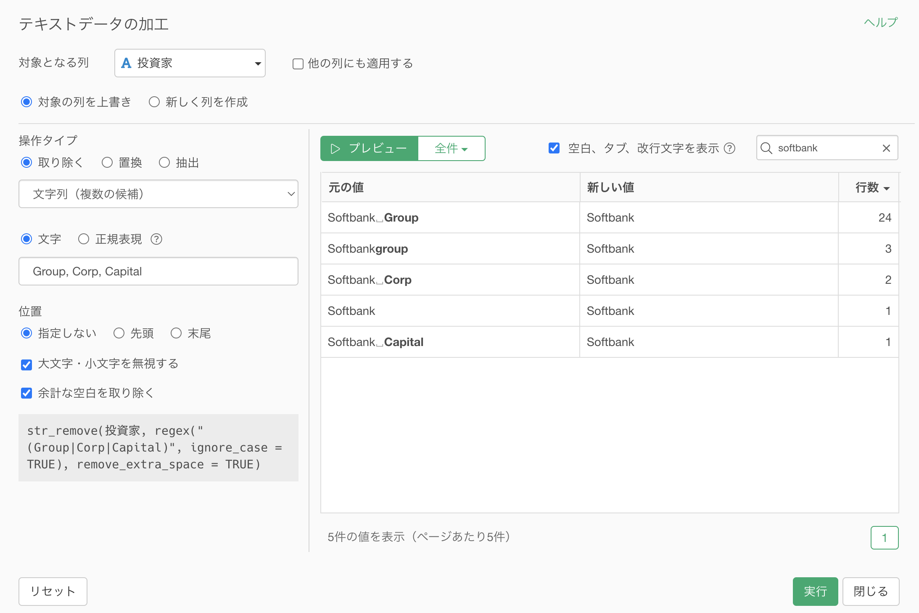The image size is (919, 613).
Task: Select 対象の列を上書き radio option
Action: pos(26,102)
